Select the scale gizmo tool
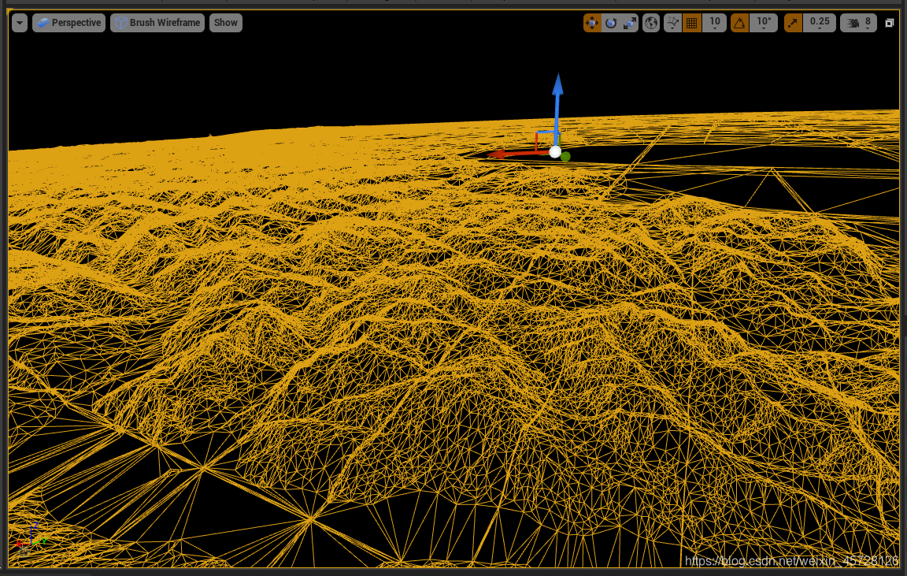Viewport: 907px width, 576px height. [629, 23]
